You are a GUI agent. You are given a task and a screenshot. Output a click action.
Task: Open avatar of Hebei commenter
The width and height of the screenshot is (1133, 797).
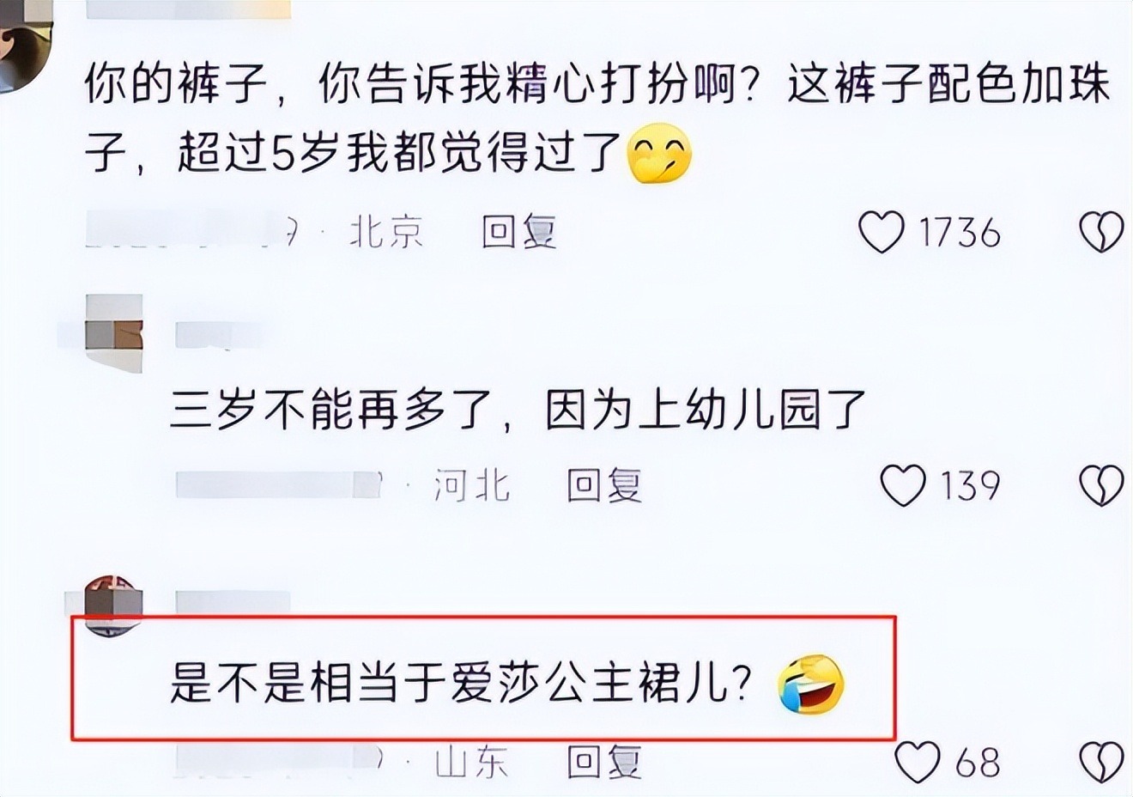(114, 333)
